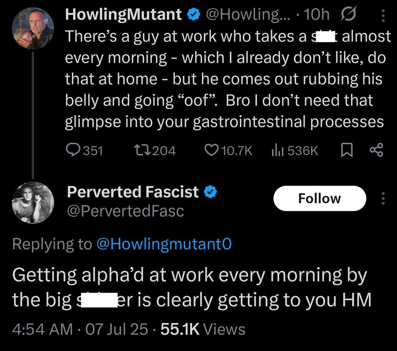Click the 55.1K Views count
Screen dimensions: 397x351
click(x=203, y=329)
